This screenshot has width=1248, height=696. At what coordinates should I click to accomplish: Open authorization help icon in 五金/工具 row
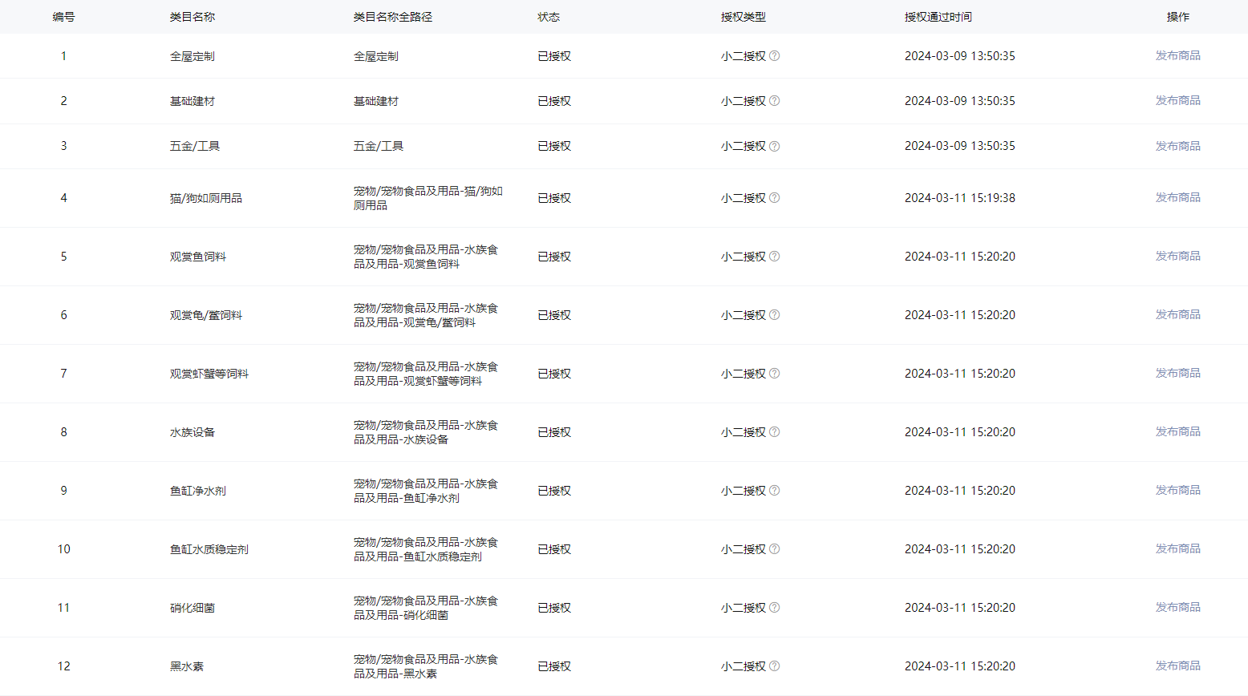click(x=774, y=146)
